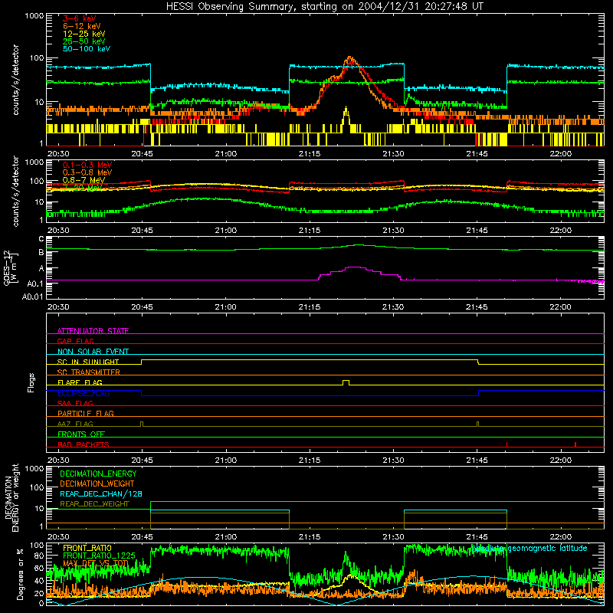Select the 0.1-0.3 MeV legend label
Image resolution: width=613 pixels, height=613 pixels.
pos(87,165)
